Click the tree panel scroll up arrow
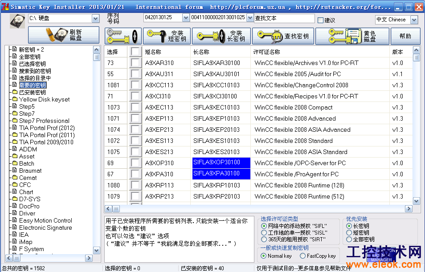This screenshot has width=425, height=272. (97, 50)
